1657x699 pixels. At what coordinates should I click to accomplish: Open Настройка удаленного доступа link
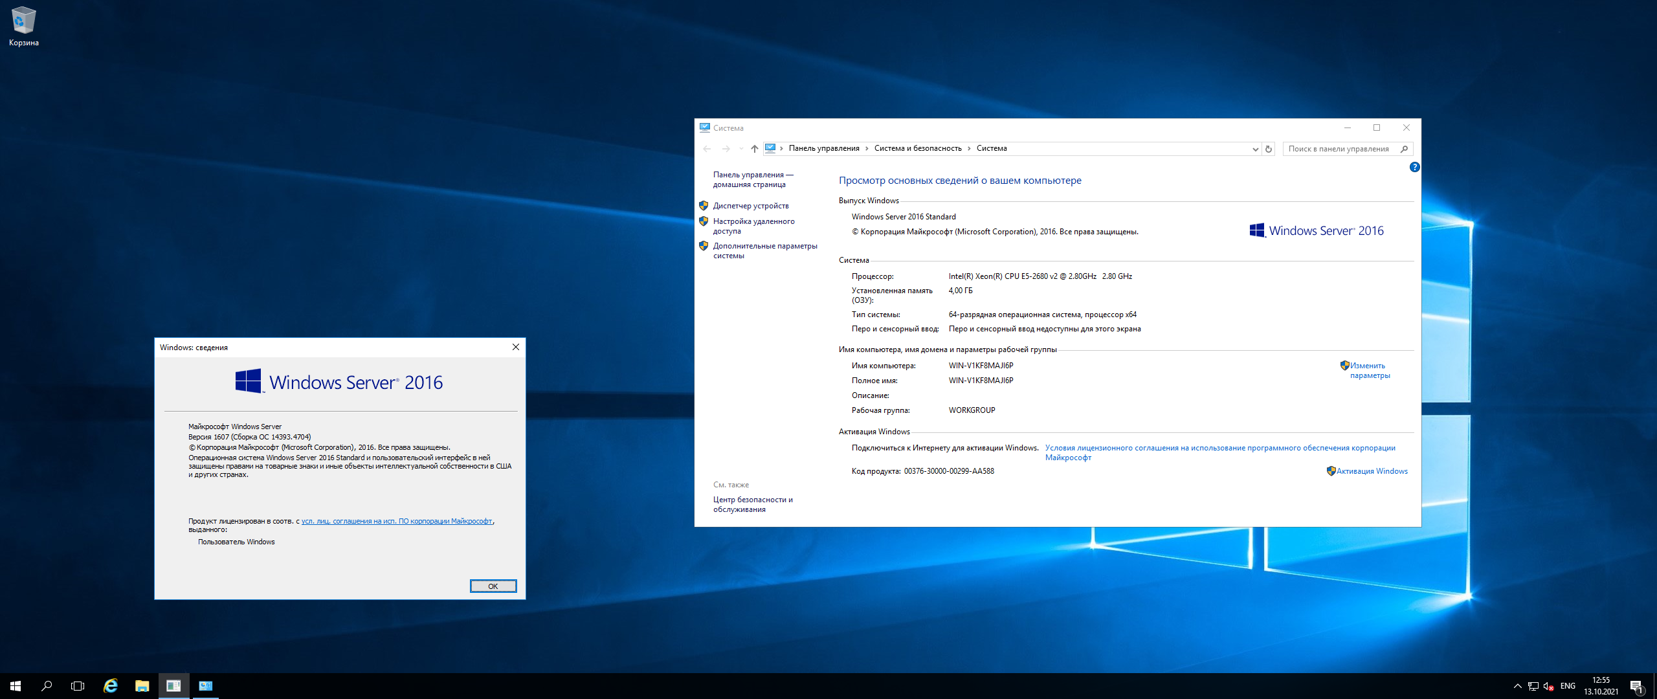coord(753,226)
